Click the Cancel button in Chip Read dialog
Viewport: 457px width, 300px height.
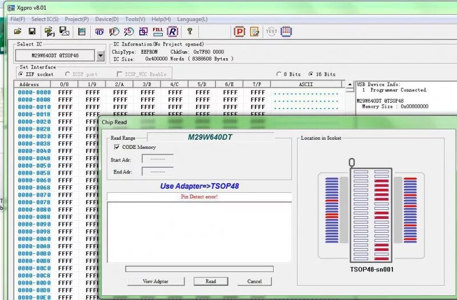[x=254, y=281]
